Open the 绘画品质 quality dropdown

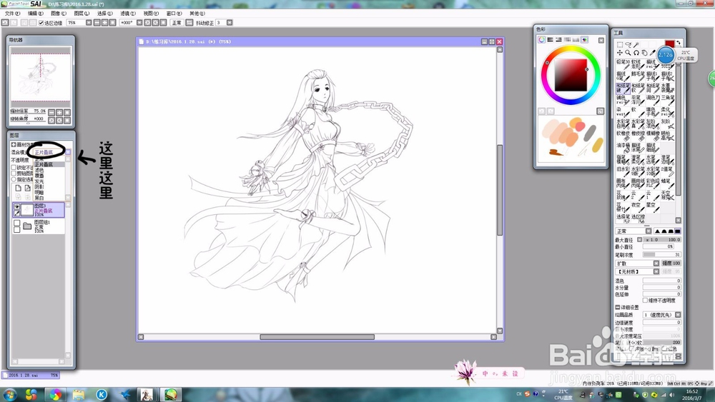coord(678,315)
